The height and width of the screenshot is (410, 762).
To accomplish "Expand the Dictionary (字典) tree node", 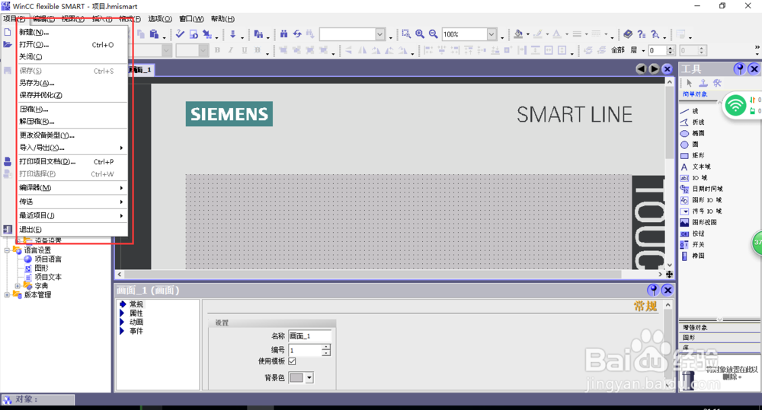I will 18,286.
